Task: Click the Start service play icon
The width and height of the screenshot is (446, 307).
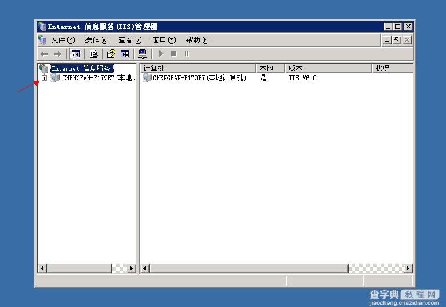Action: (161, 54)
